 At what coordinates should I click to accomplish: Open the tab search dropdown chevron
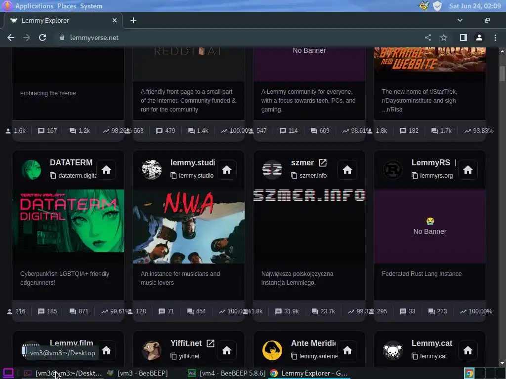[460, 20]
